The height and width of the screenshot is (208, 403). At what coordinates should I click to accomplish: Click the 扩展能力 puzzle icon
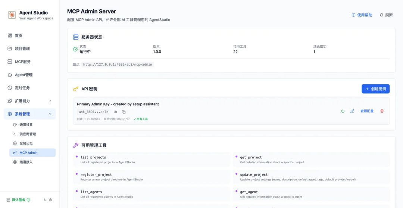pyautogui.click(x=10, y=101)
